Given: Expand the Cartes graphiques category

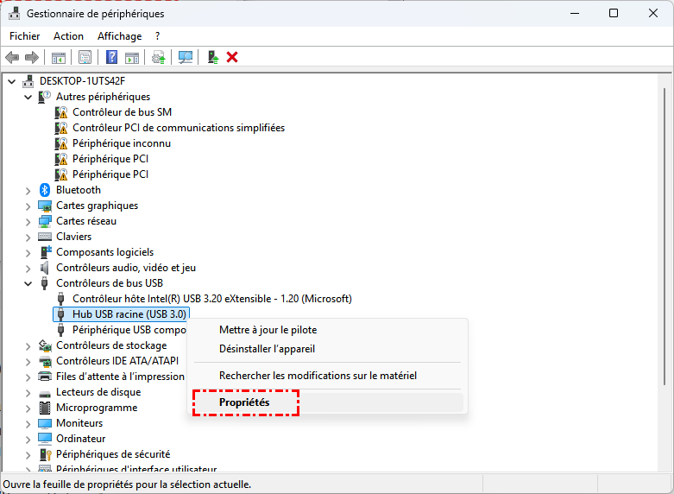Looking at the screenshot, I should [x=28, y=206].
